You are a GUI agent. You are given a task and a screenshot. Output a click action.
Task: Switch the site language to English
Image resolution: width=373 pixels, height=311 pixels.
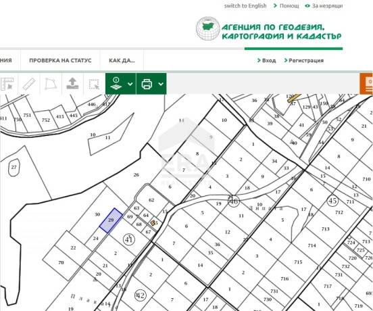point(245,6)
